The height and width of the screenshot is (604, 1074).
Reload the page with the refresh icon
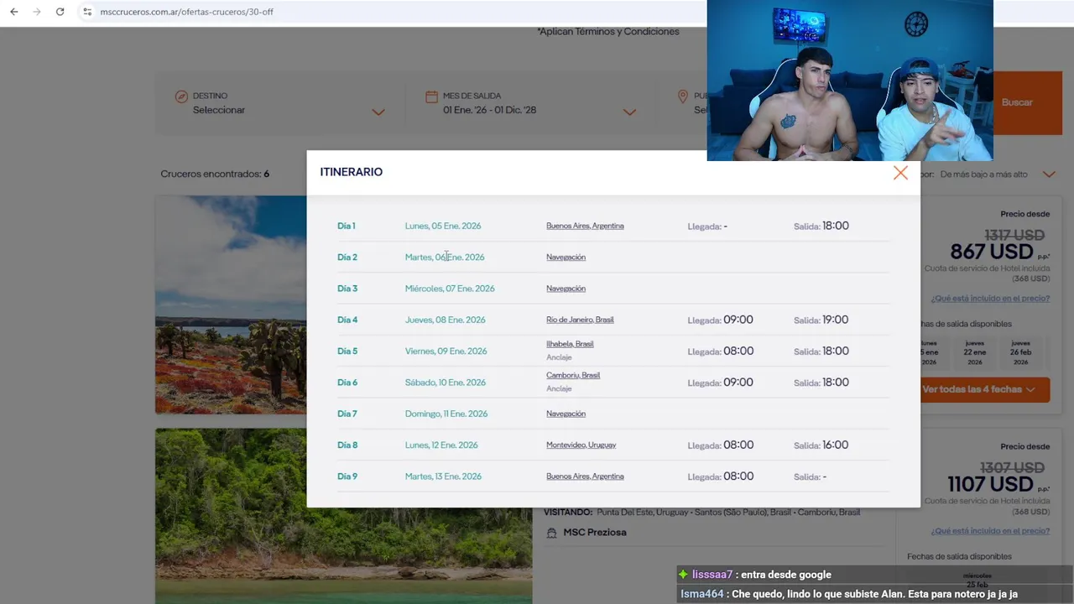pos(60,12)
